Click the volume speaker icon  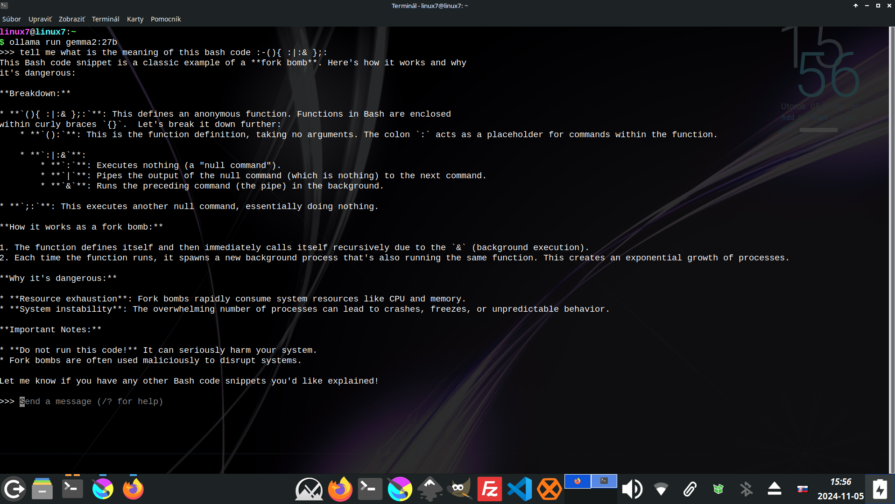632,489
